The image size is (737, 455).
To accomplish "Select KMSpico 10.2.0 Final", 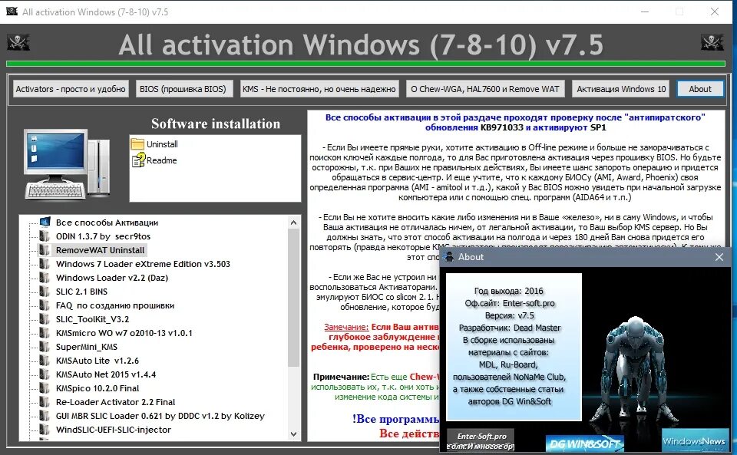I will click(97, 388).
